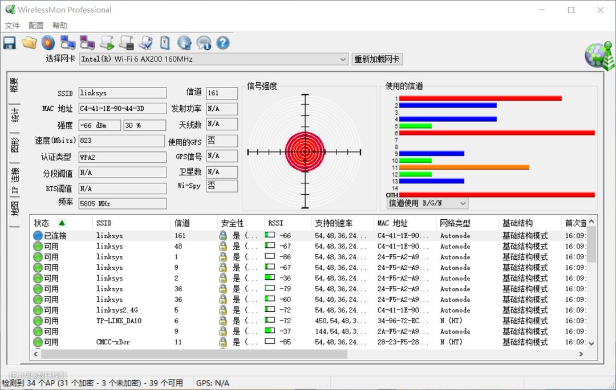Click the connected computers toolbar icon
Screen dimensions: 616x390
68,43
